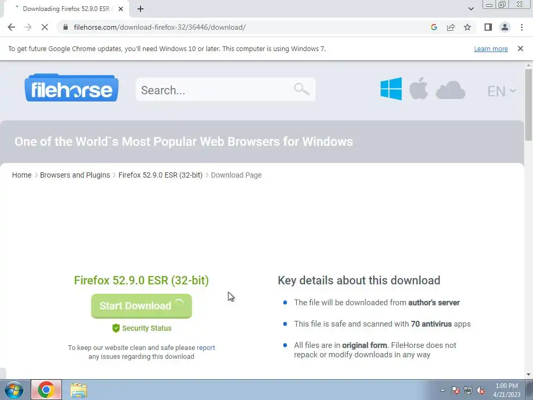Stop loading the page with X button

point(45,27)
